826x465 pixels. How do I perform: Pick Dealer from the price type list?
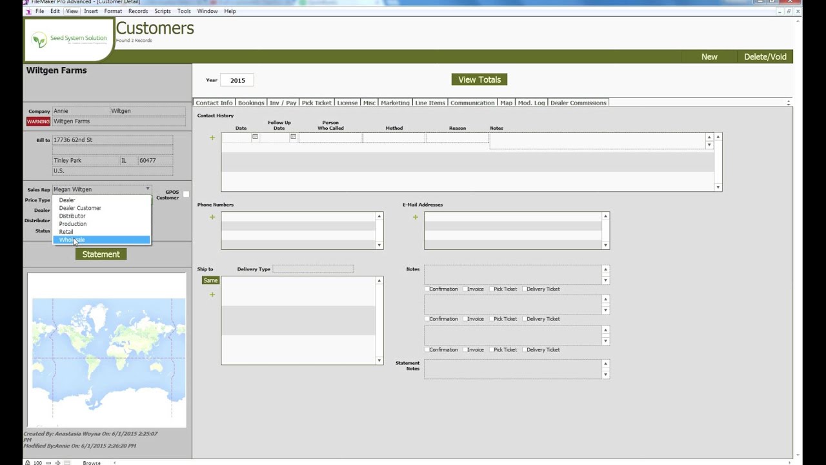tap(101, 200)
